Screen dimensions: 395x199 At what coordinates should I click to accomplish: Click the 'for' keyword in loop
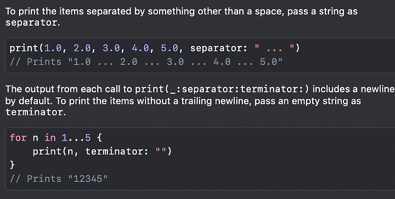(18, 138)
